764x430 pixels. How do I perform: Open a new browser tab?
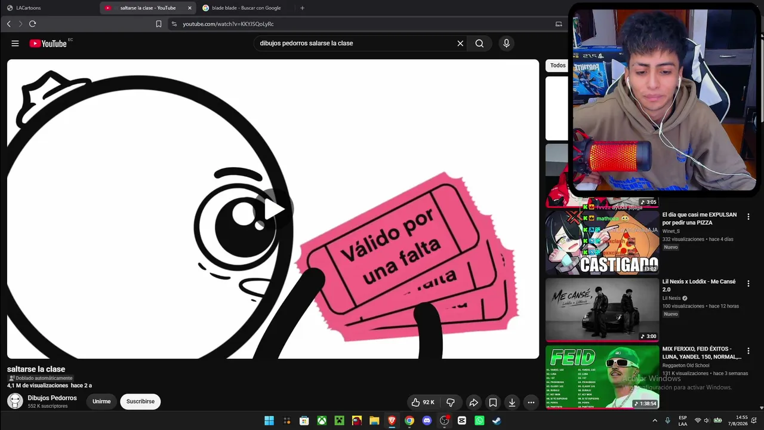[x=302, y=8]
